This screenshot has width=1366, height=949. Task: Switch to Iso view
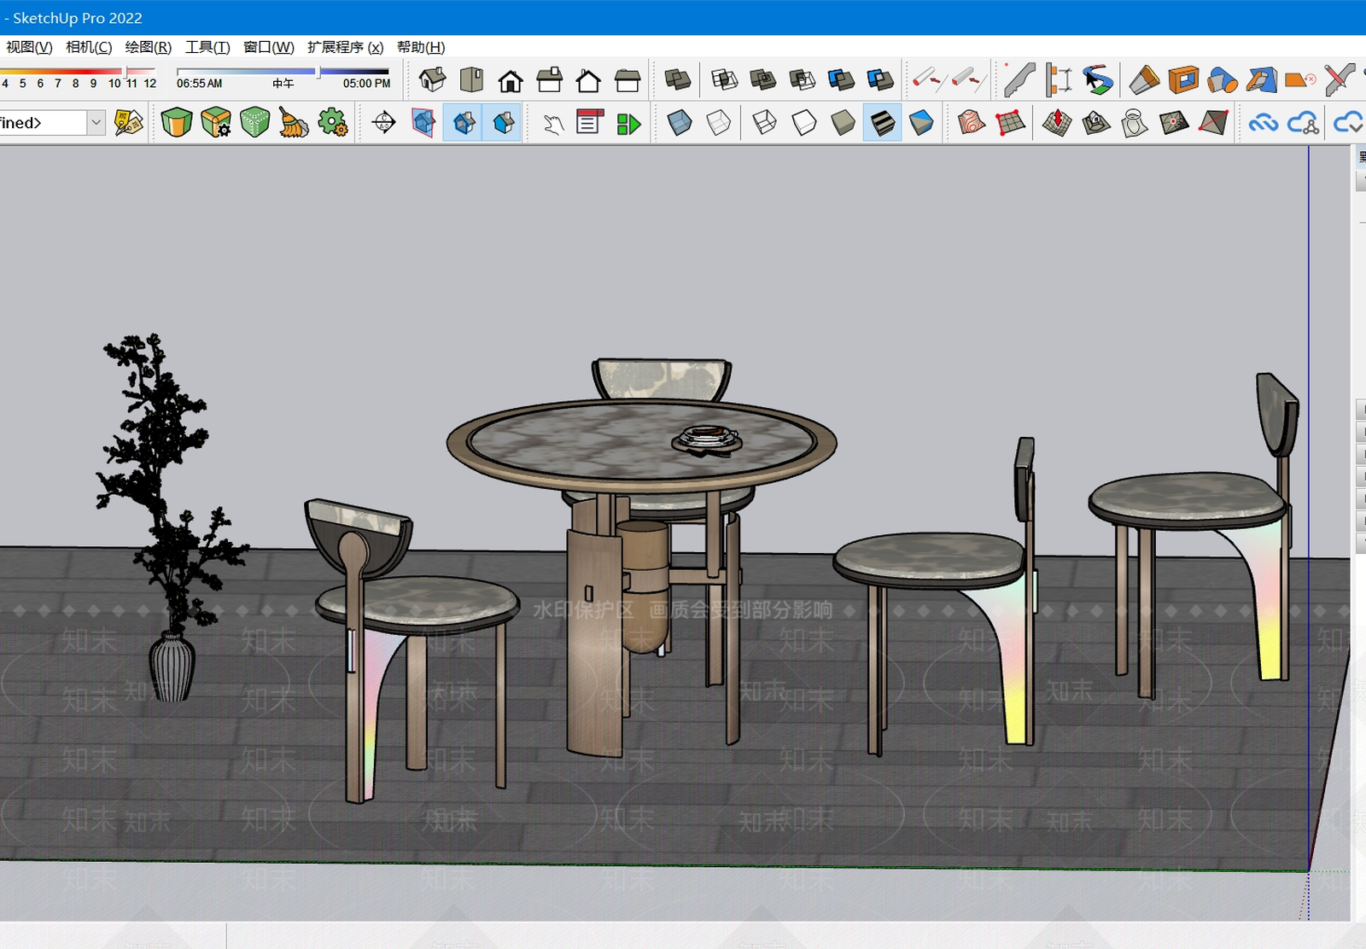pos(433,80)
